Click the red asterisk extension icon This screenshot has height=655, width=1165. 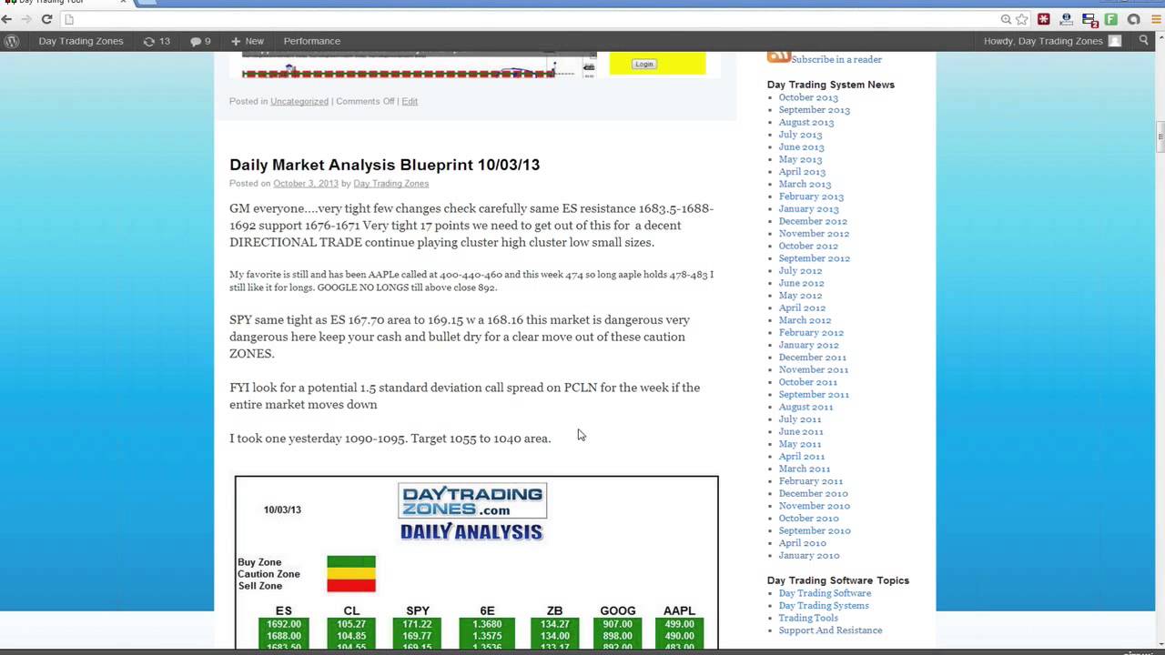1044,19
